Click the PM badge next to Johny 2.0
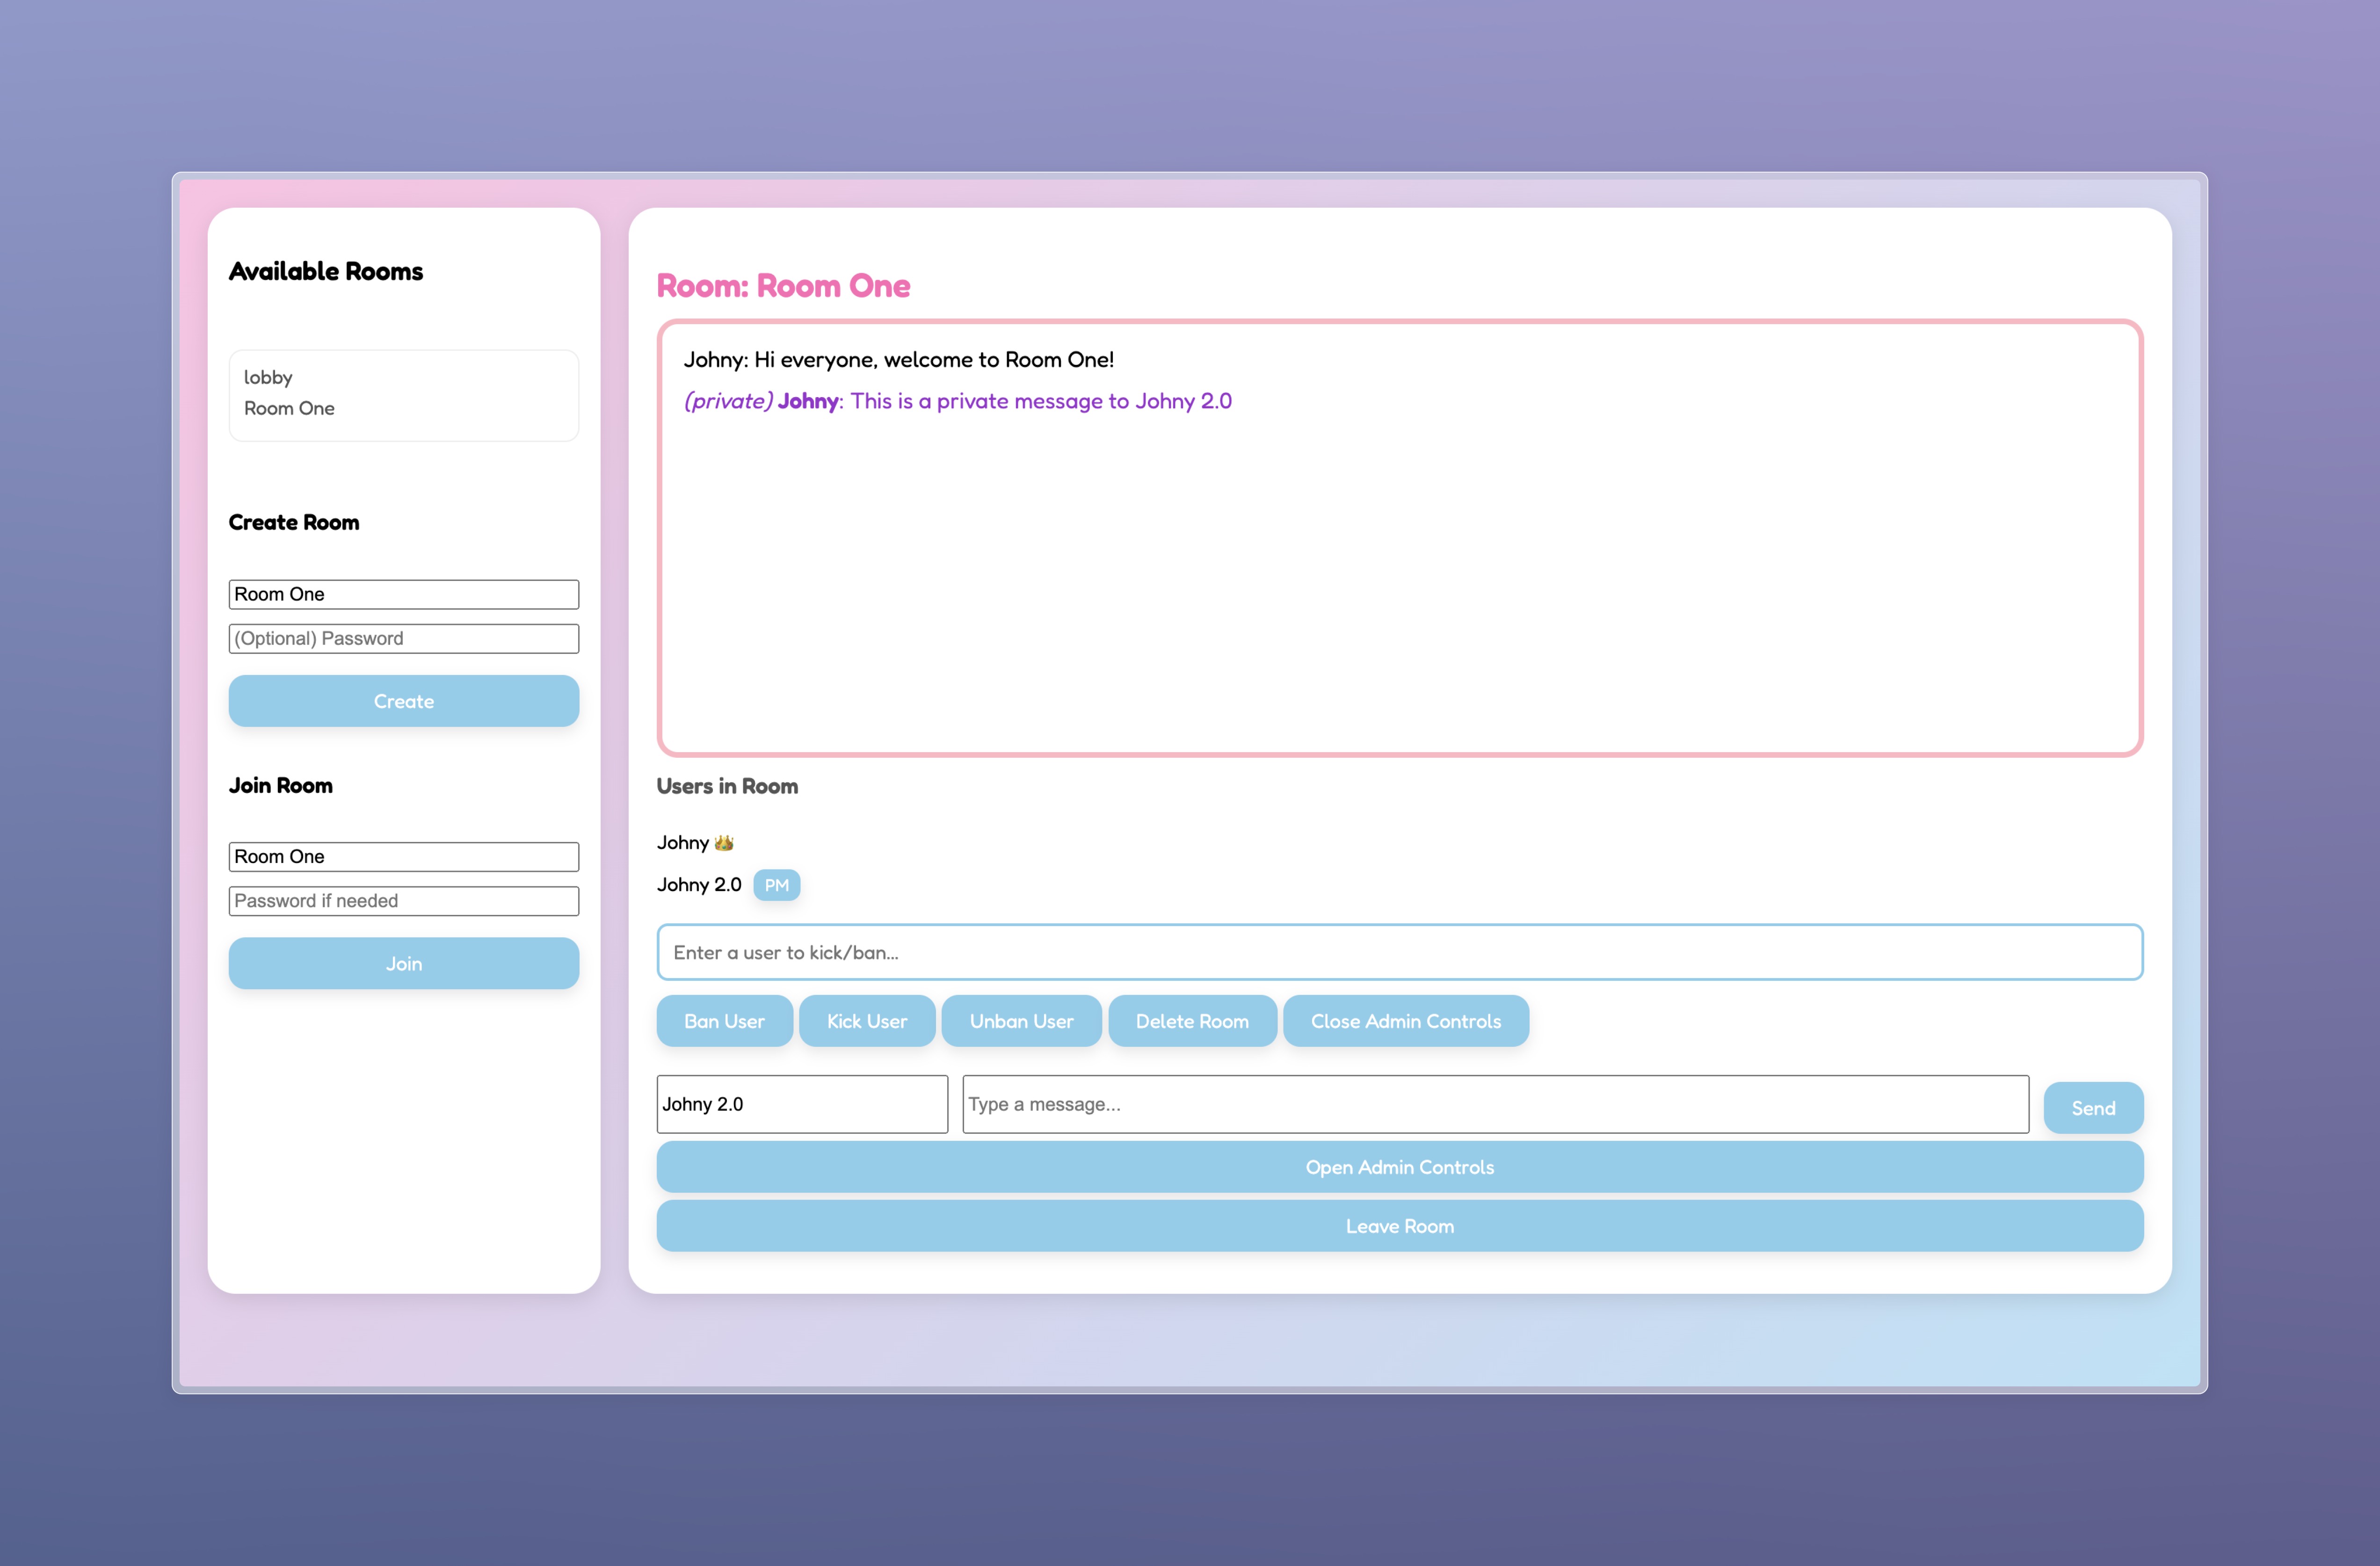2380x1566 pixels. [776, 885]
